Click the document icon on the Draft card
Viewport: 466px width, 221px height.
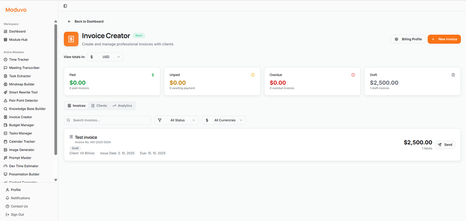point(453,74)
